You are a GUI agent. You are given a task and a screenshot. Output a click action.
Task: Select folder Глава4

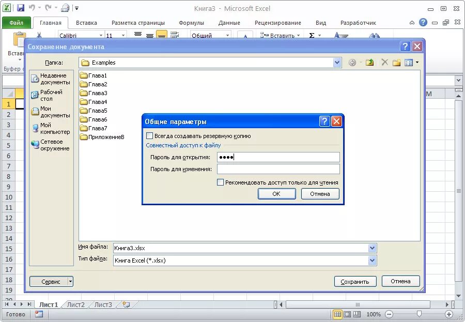[94, 102]
